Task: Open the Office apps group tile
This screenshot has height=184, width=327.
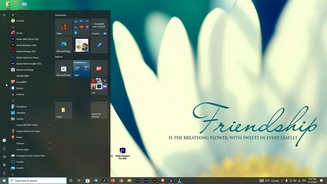Action: coord(81,27)
